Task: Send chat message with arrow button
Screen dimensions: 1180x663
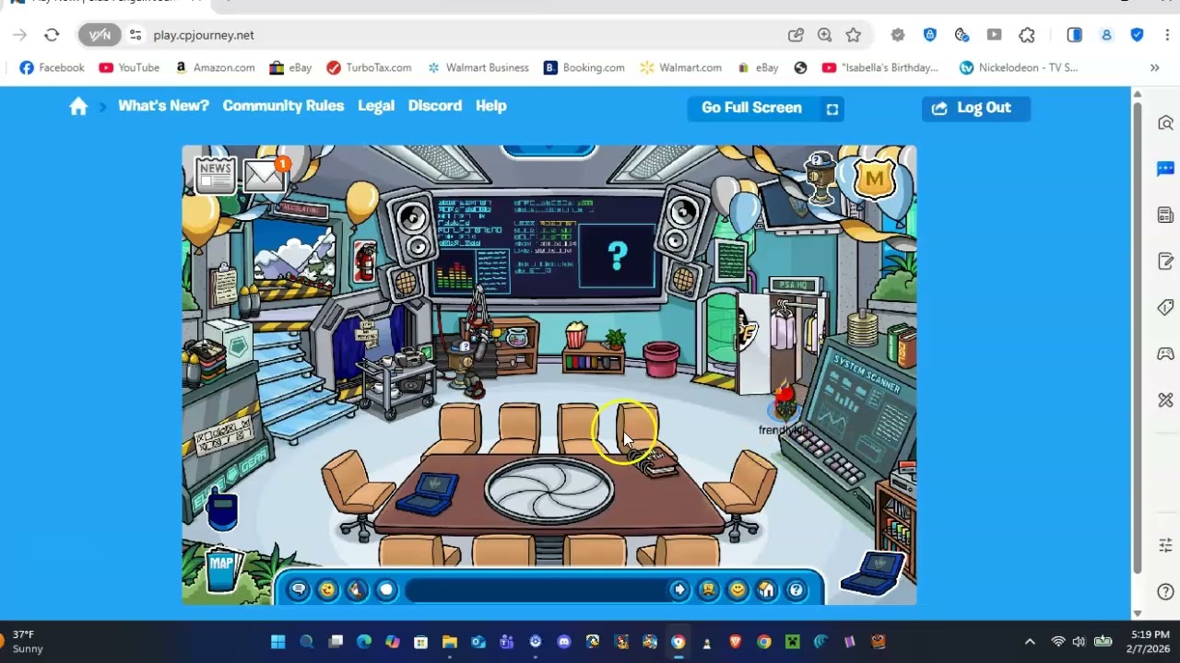Action: tap(679, 590)
